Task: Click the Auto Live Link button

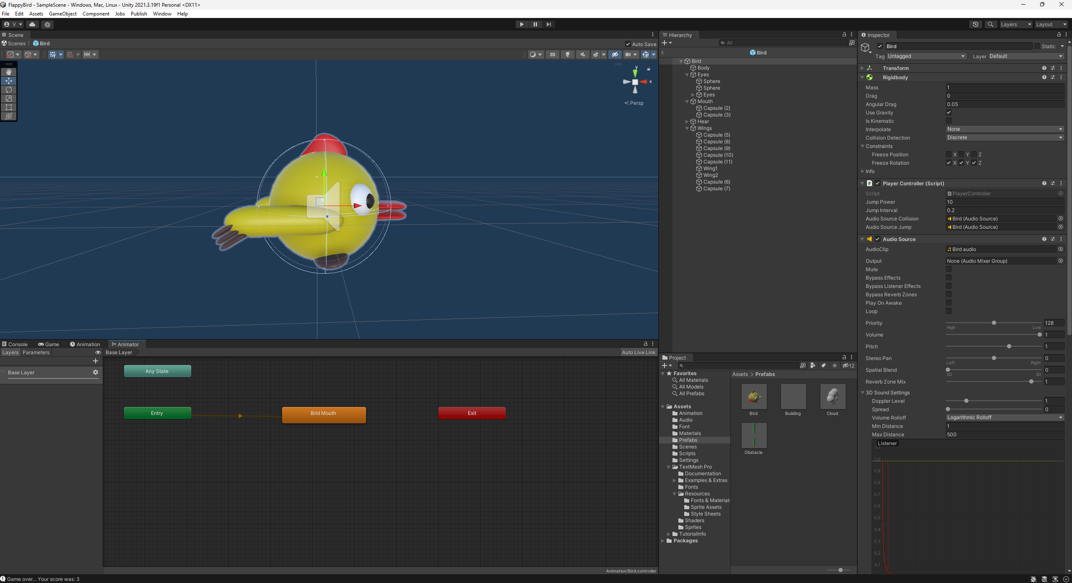Action: 638,352
